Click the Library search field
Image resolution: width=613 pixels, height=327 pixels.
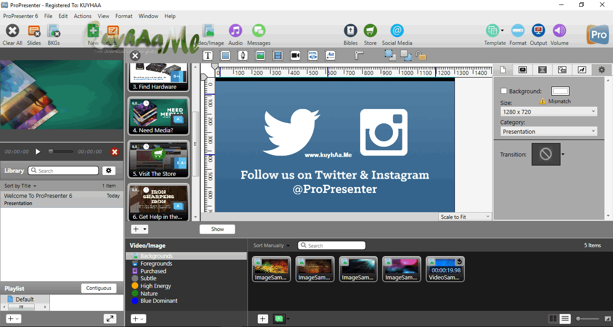point(63,170)
